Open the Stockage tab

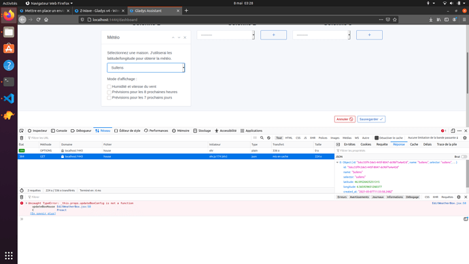click(x=202, y=131)
